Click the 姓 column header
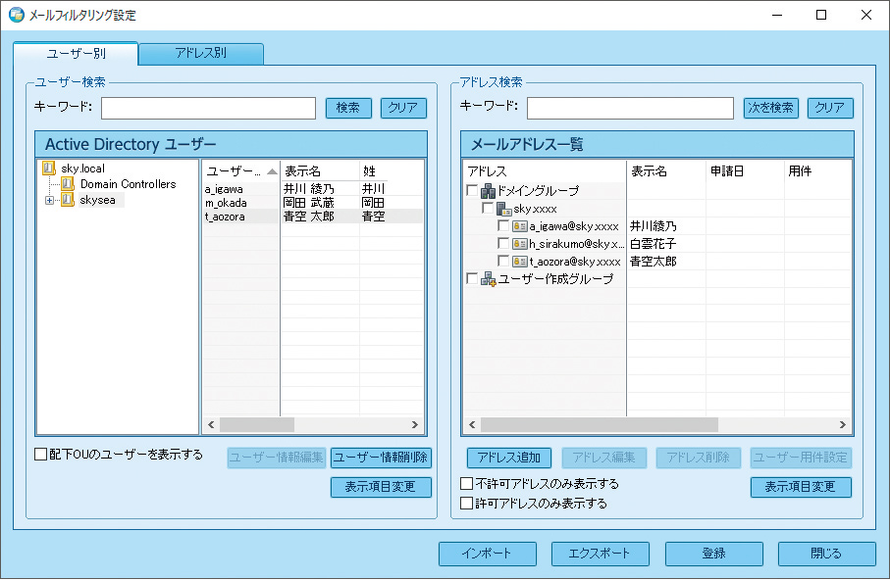 (x=392, y=171)
